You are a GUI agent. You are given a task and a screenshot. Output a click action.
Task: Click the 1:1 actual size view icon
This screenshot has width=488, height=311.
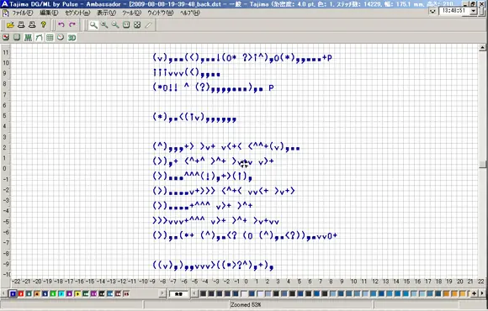point(126,25)
